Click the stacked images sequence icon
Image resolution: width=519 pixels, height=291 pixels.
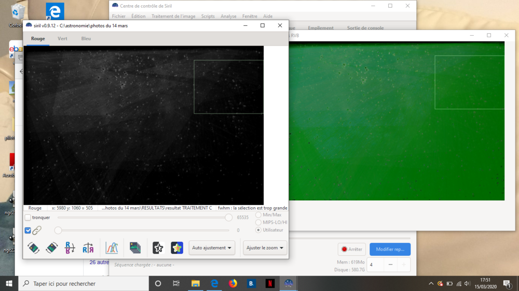[135, 248]
